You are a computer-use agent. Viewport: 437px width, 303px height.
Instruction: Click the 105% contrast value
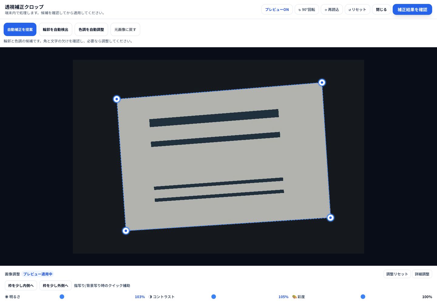click(283, 297)
